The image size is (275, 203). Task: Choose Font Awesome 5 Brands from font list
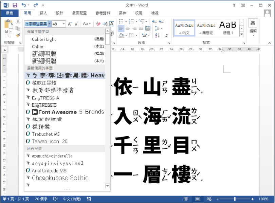point(68,112)
